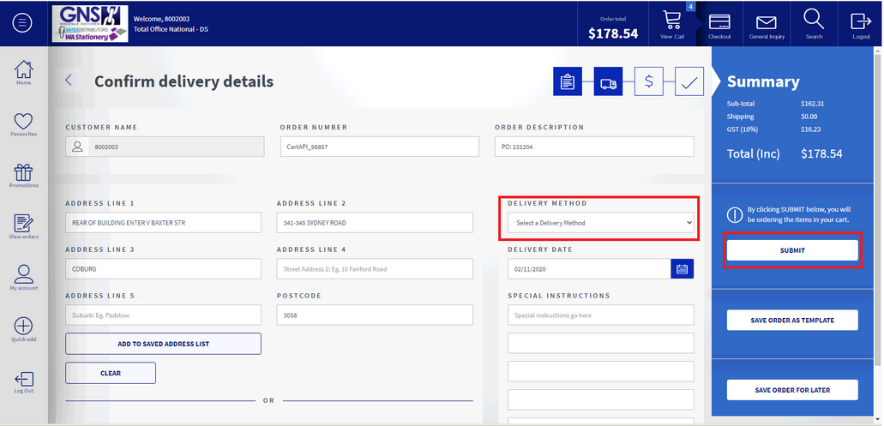Select the confirmation checkmark step

pyautogui.click(x=689, y=82)
